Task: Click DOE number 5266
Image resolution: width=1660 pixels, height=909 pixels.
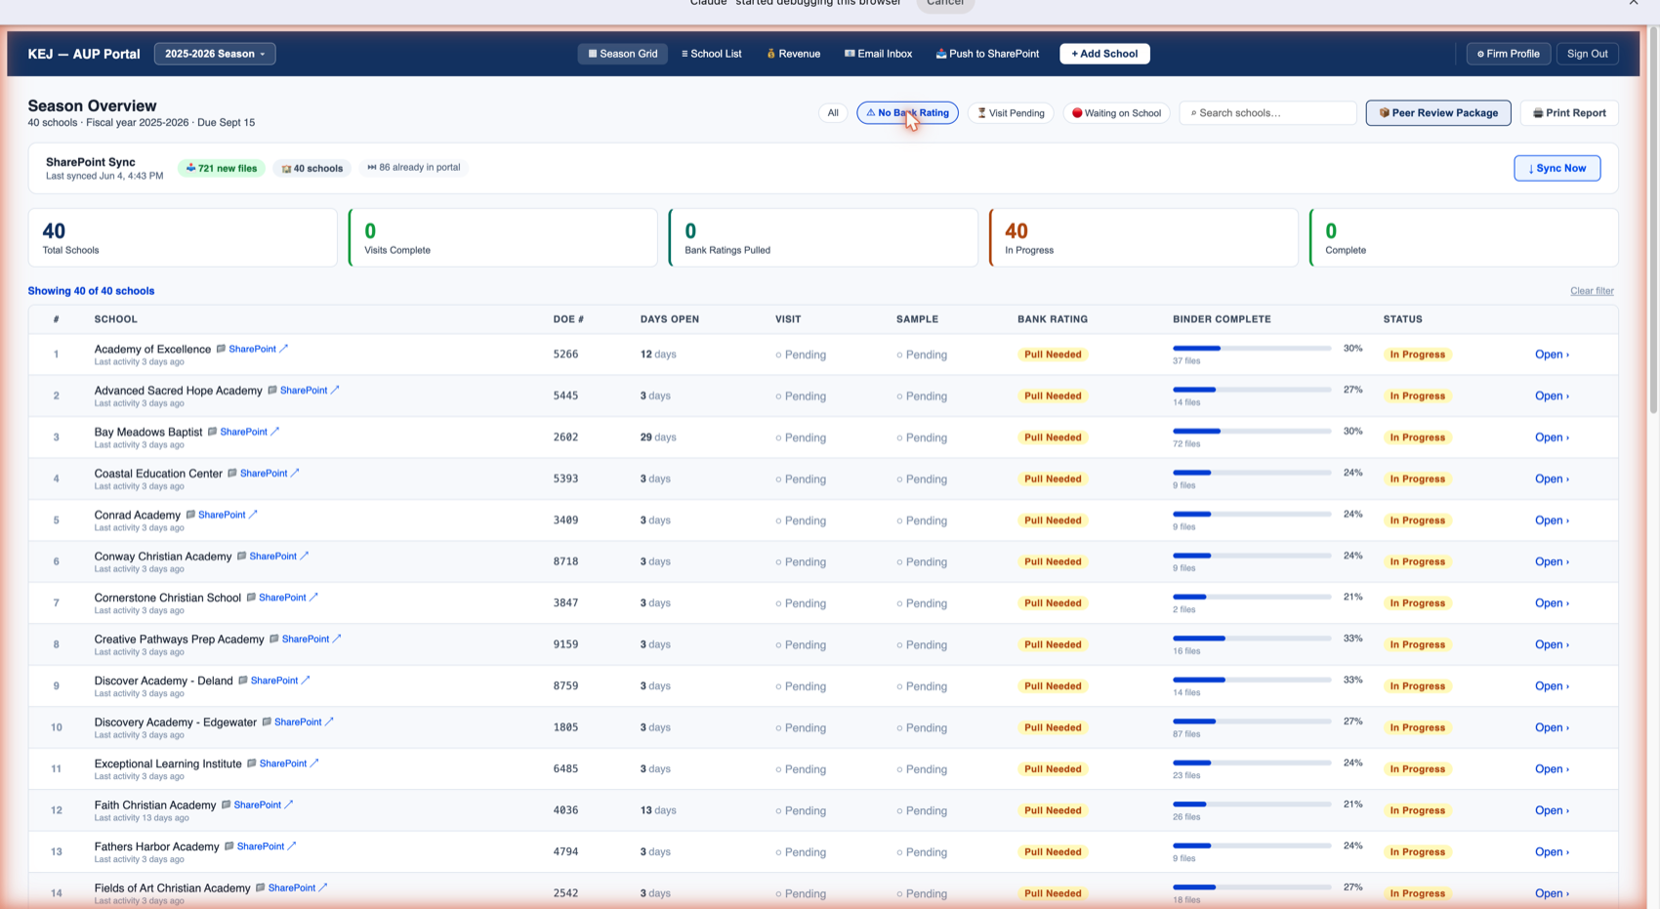Action: pyautogui.click(x=565, y=354)
